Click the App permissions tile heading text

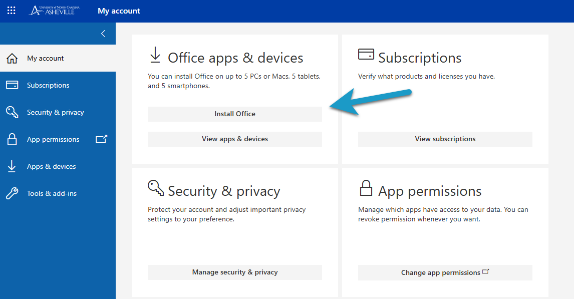[x=430, y=191]
